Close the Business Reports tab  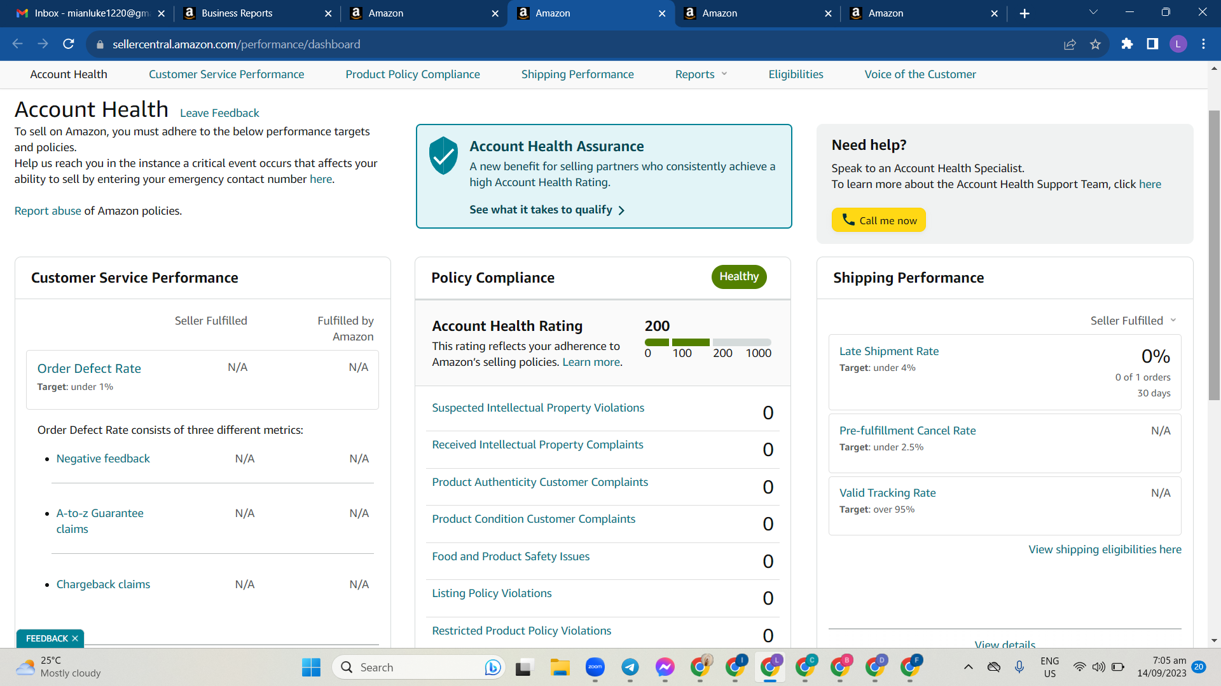click(328, 13)
